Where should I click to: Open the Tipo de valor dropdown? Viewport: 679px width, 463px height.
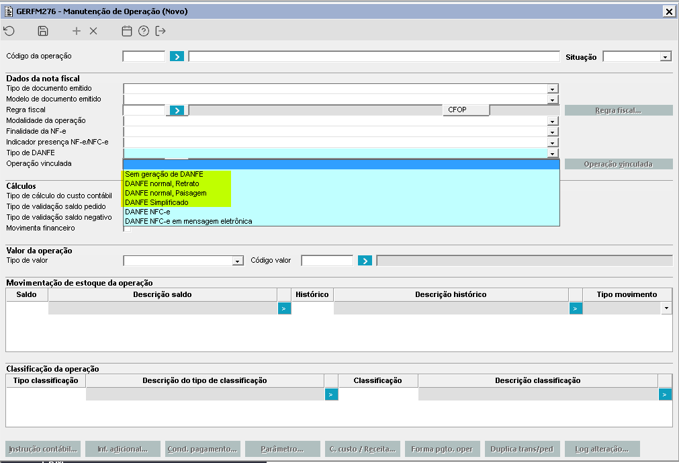[x=237, y=261]
